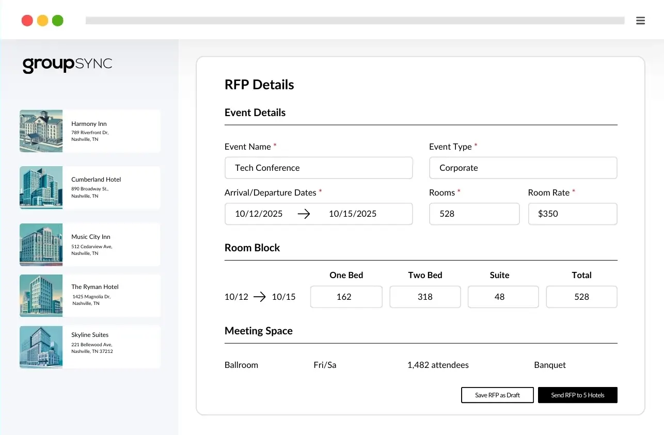Click the browser address bar
Image resolution: width=664 pixels, height=435 pixels.
pyautogui.click(x=355, y=21)
